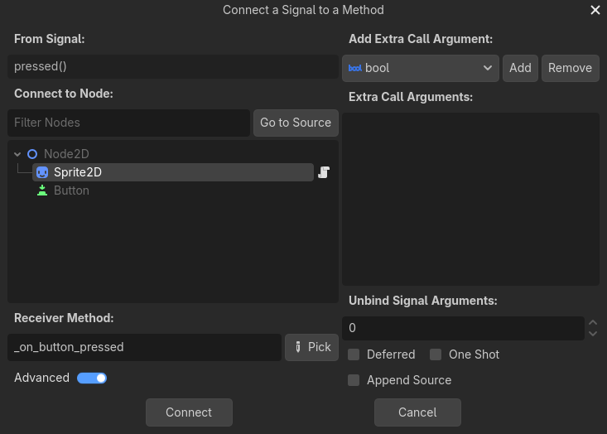This screenshot has width=607, height=434.
Task: Open the bool argument type dropdown
Action: 421,68
